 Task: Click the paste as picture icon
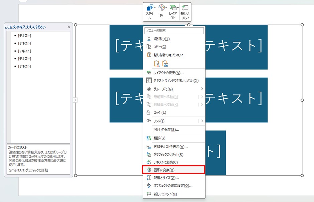(x=165, y=63)
